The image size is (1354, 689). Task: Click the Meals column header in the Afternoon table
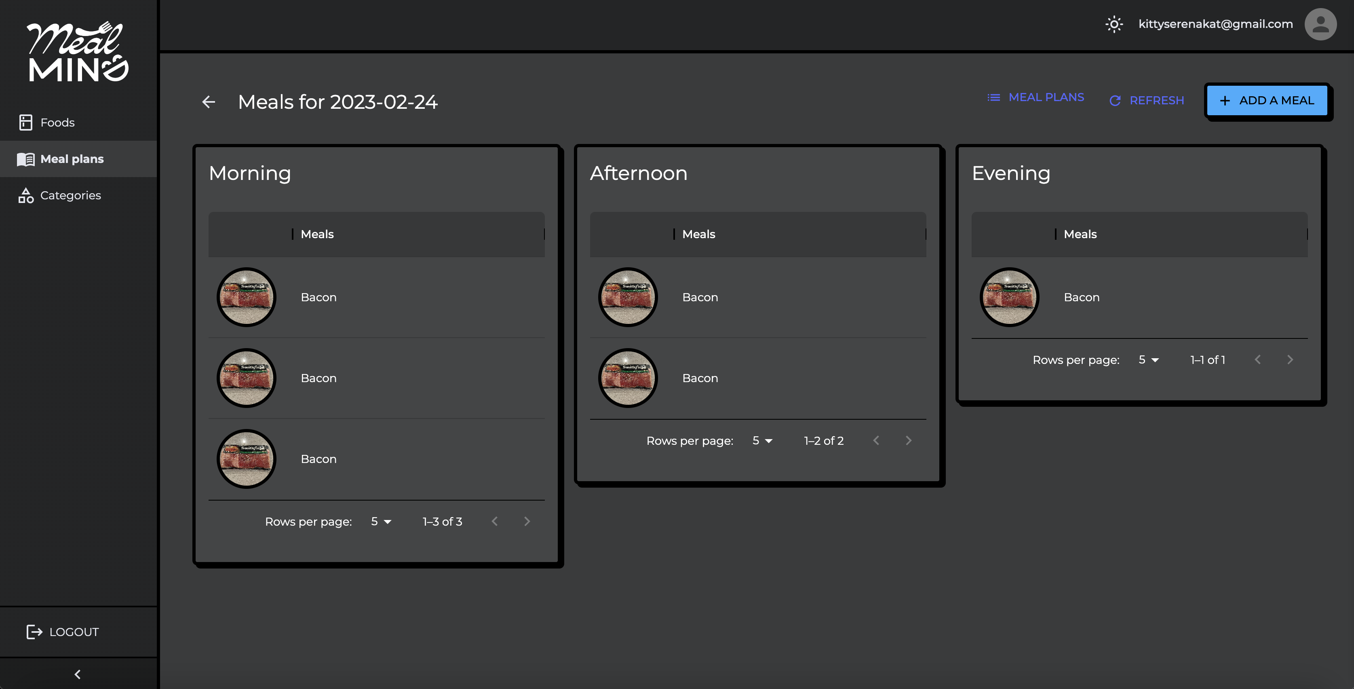(698, 234)
